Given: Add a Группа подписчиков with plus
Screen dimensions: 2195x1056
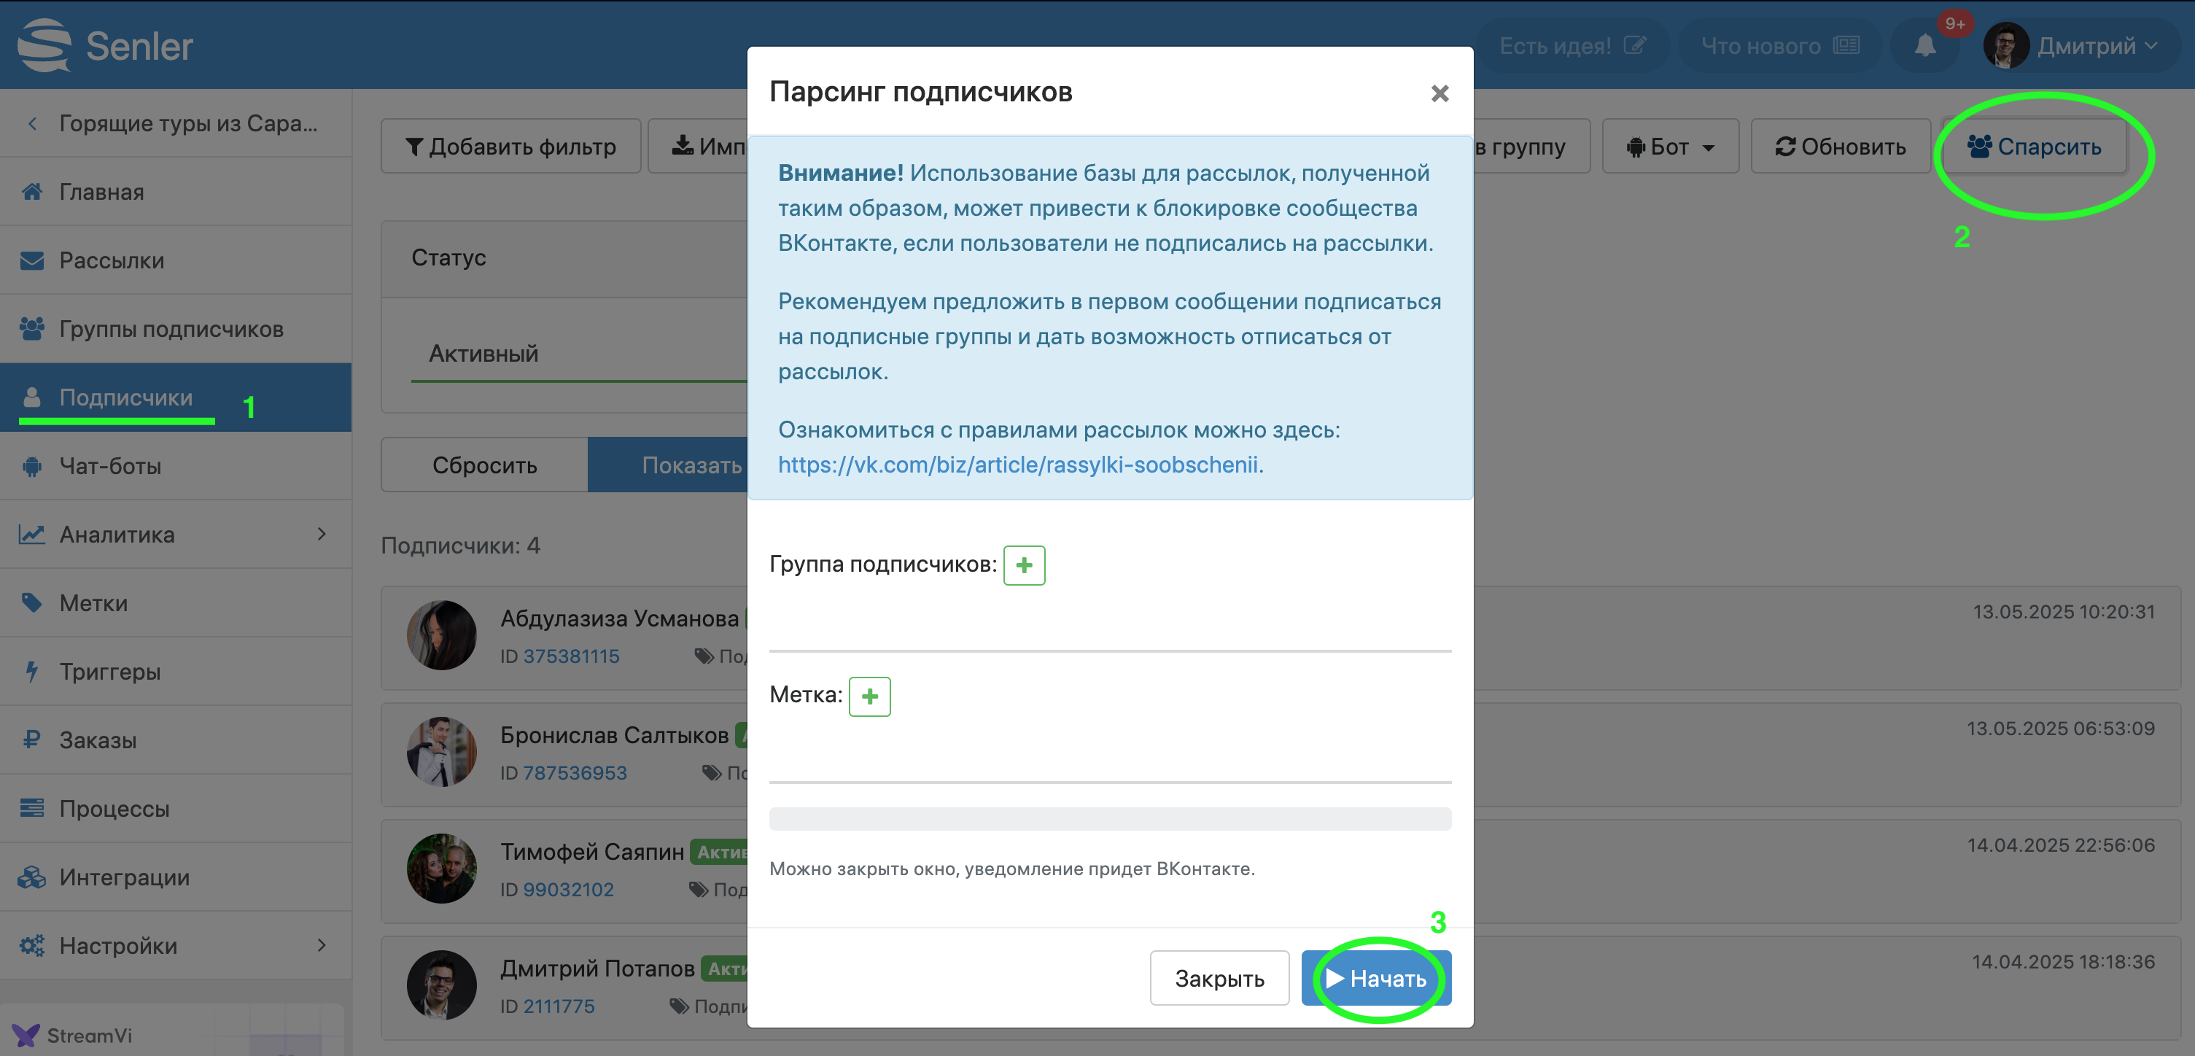Looking at the screenshot, I should (x=1023, y=565).
